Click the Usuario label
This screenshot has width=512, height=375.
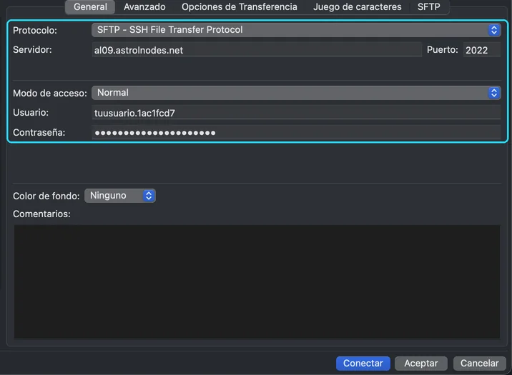pyautogui.click(x=31, y=113)
